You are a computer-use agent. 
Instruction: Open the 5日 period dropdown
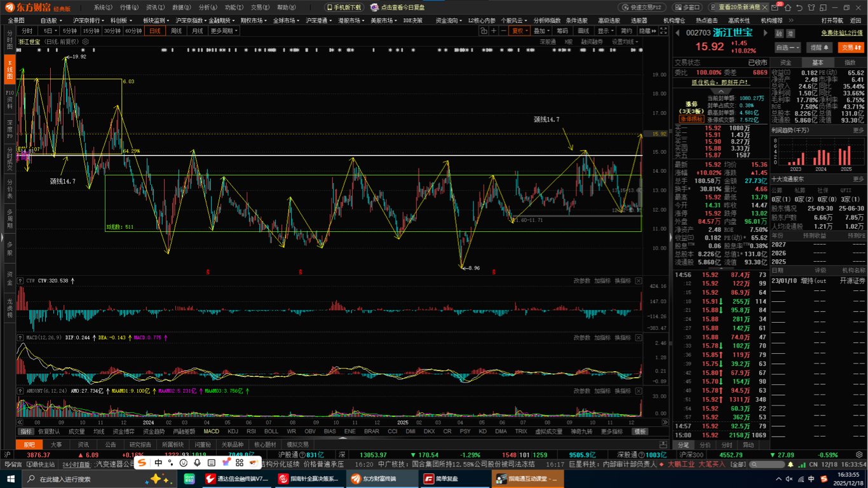pyautogui.click(x=48, y=30)
